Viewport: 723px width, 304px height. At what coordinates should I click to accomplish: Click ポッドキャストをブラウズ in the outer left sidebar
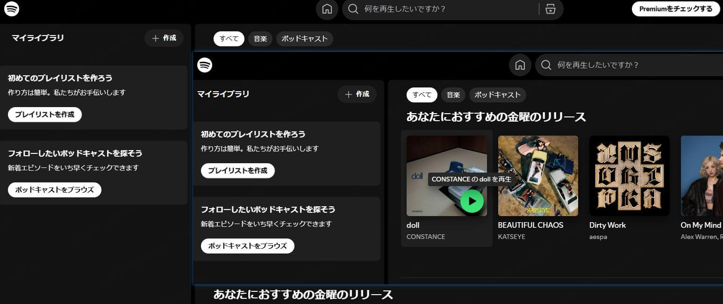(55, 190)
